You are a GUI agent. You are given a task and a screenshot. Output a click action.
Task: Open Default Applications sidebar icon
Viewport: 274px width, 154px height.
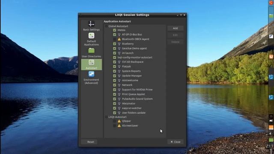click(91, 36)
